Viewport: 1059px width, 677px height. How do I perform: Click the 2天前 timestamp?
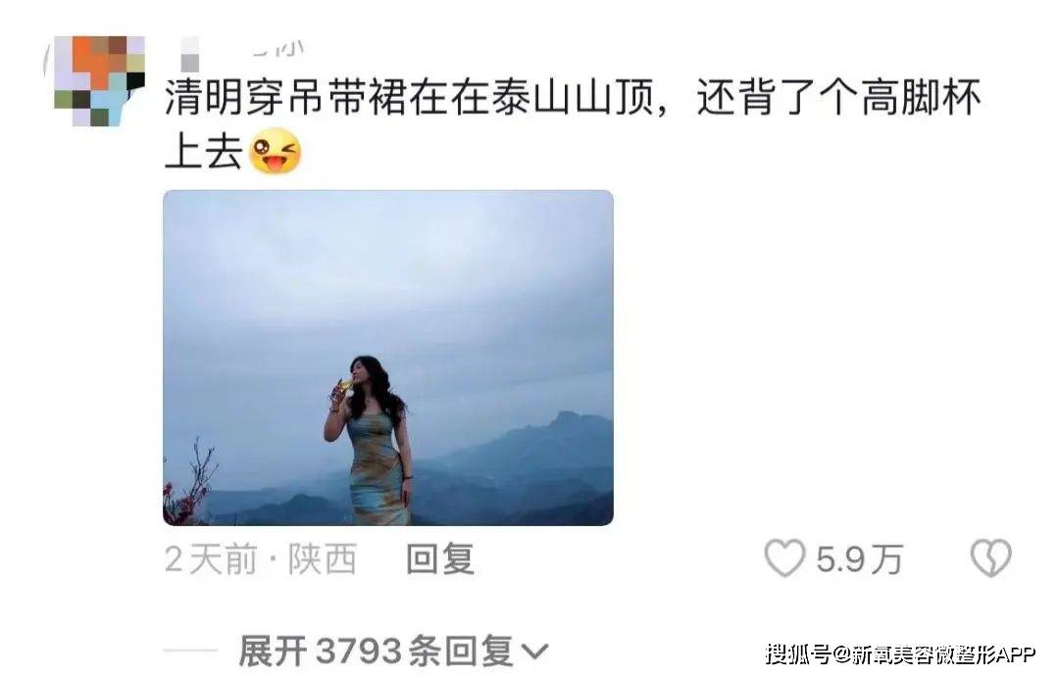point(211,559)
